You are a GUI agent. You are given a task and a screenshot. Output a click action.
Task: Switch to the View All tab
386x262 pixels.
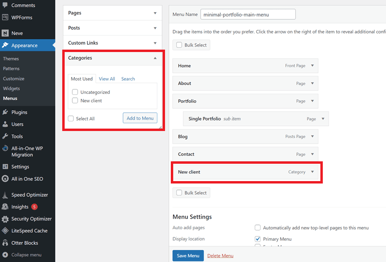(107, 79)
